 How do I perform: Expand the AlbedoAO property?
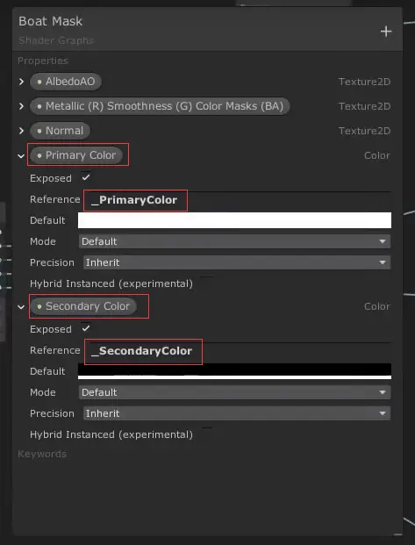[22, 82]
